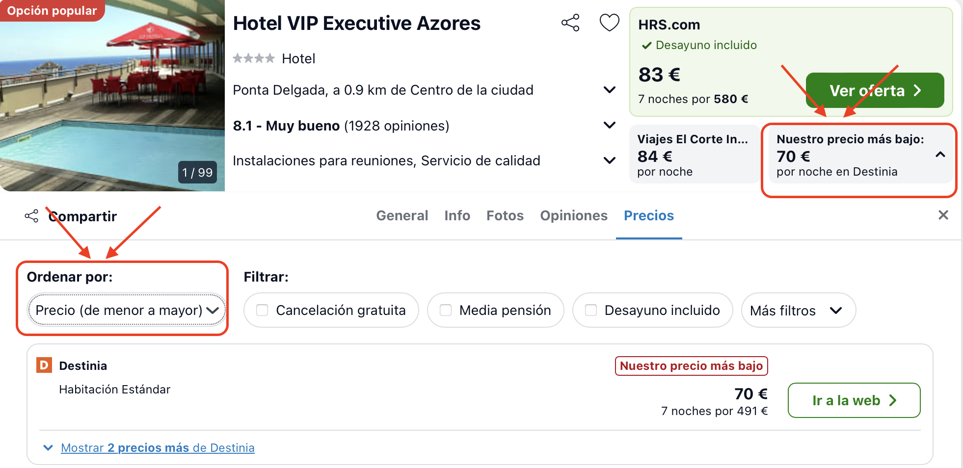The image size is (963, 468).
Task: Enable the Media pensión filter checkbox
Action: tap(446, 310)
